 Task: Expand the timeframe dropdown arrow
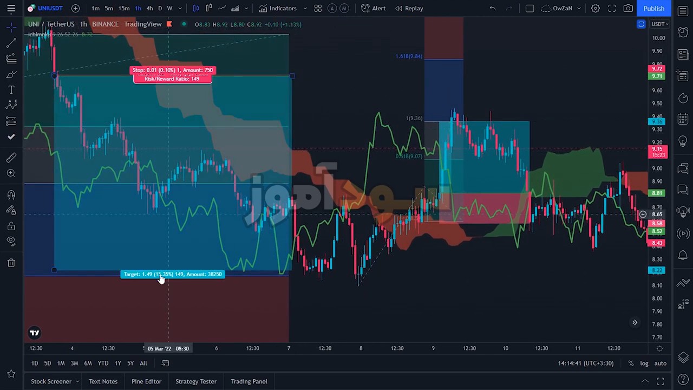180,8
